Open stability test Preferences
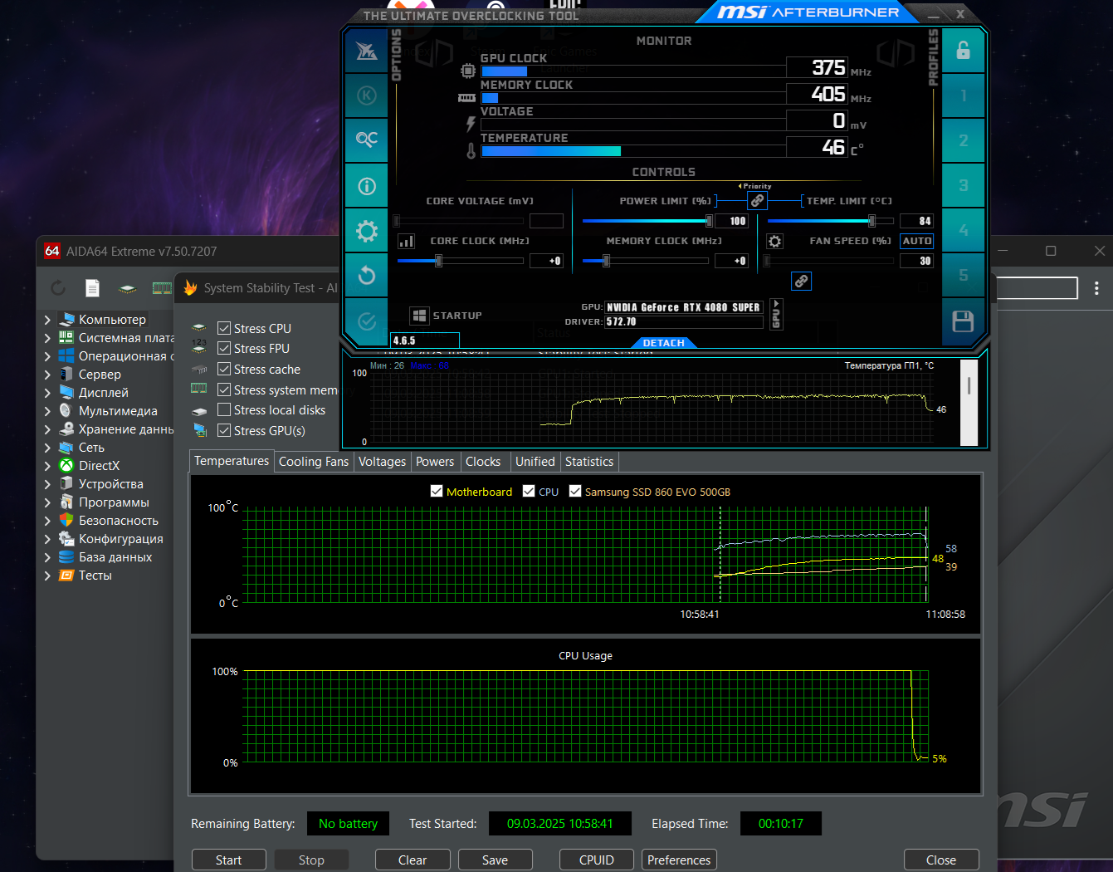The image size is (1113, 872). 679,860
